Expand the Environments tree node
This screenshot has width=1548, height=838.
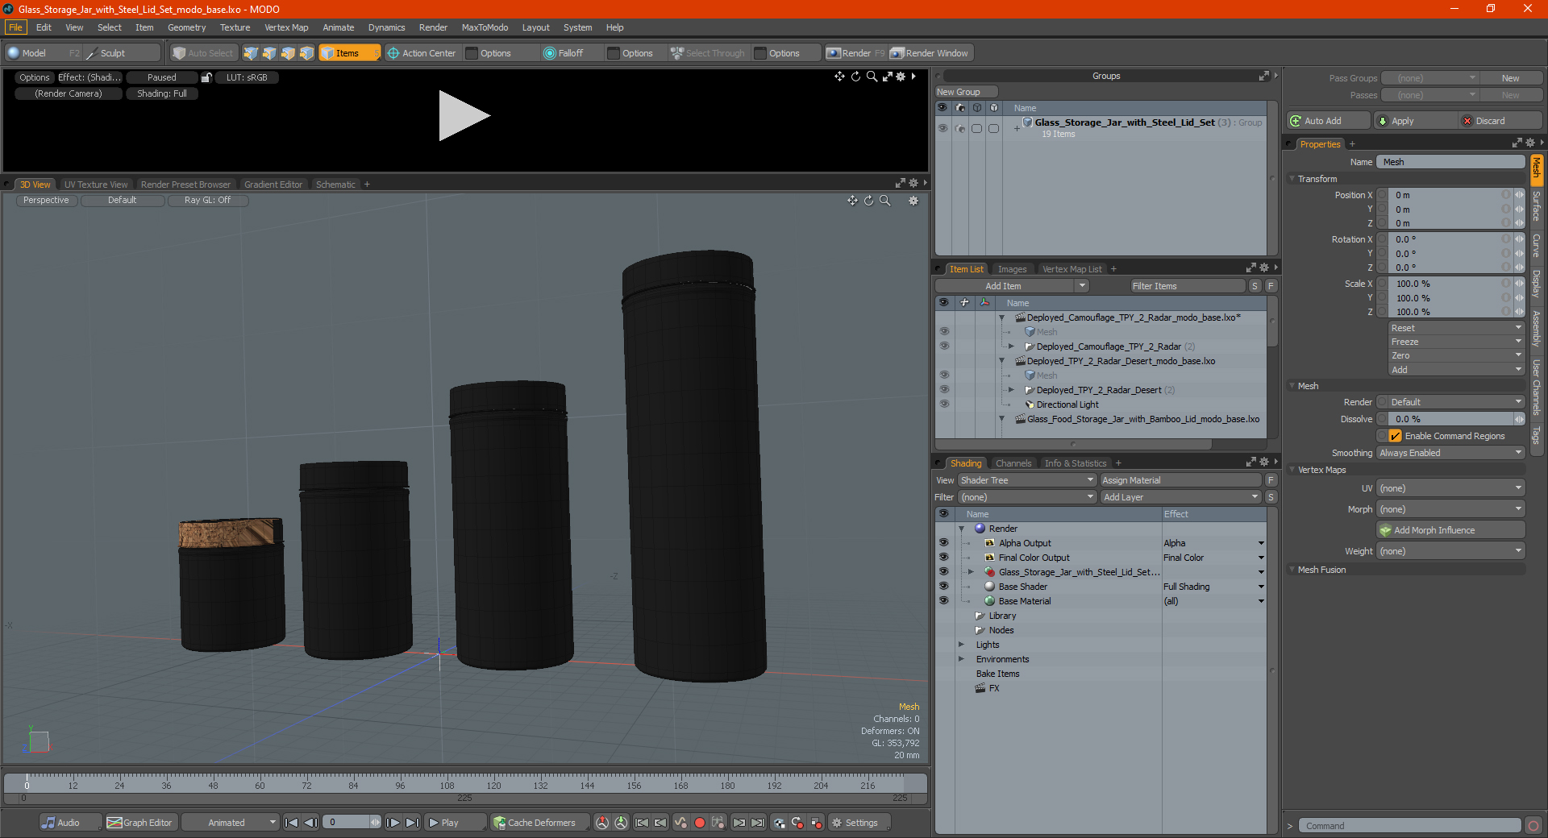pyautogui.click(x=961, y=659)
